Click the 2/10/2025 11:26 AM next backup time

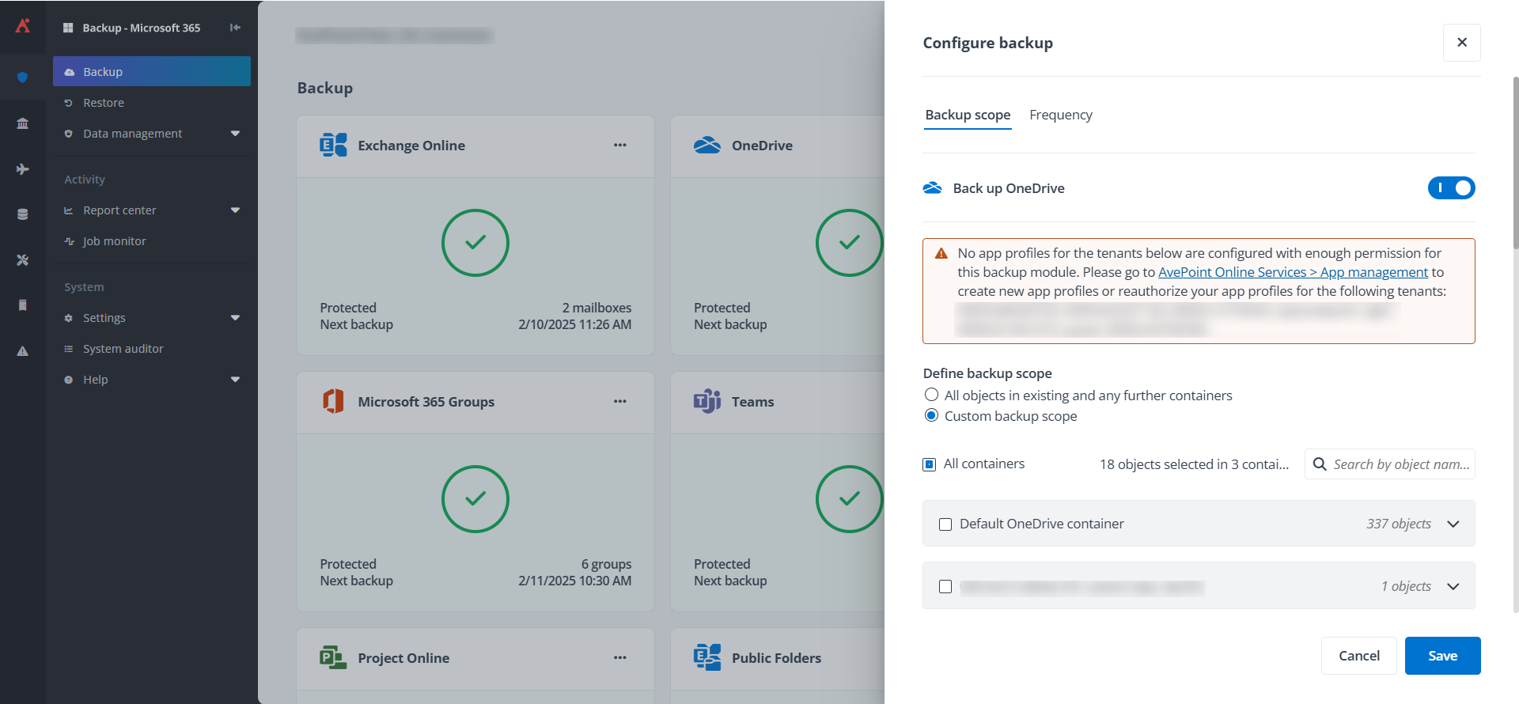pyautogui.click(x=575, y=324)
